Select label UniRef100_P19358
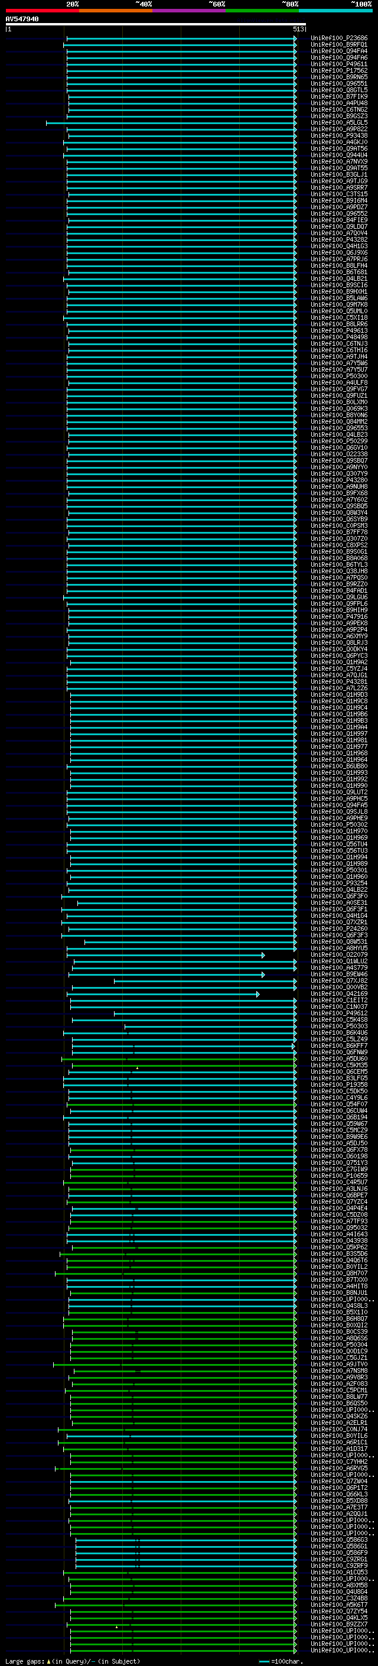Screen dimensions: 378x1666 tap(339, 1084)
